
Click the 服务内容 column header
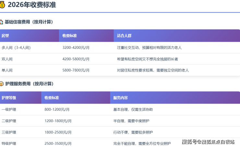120,97
